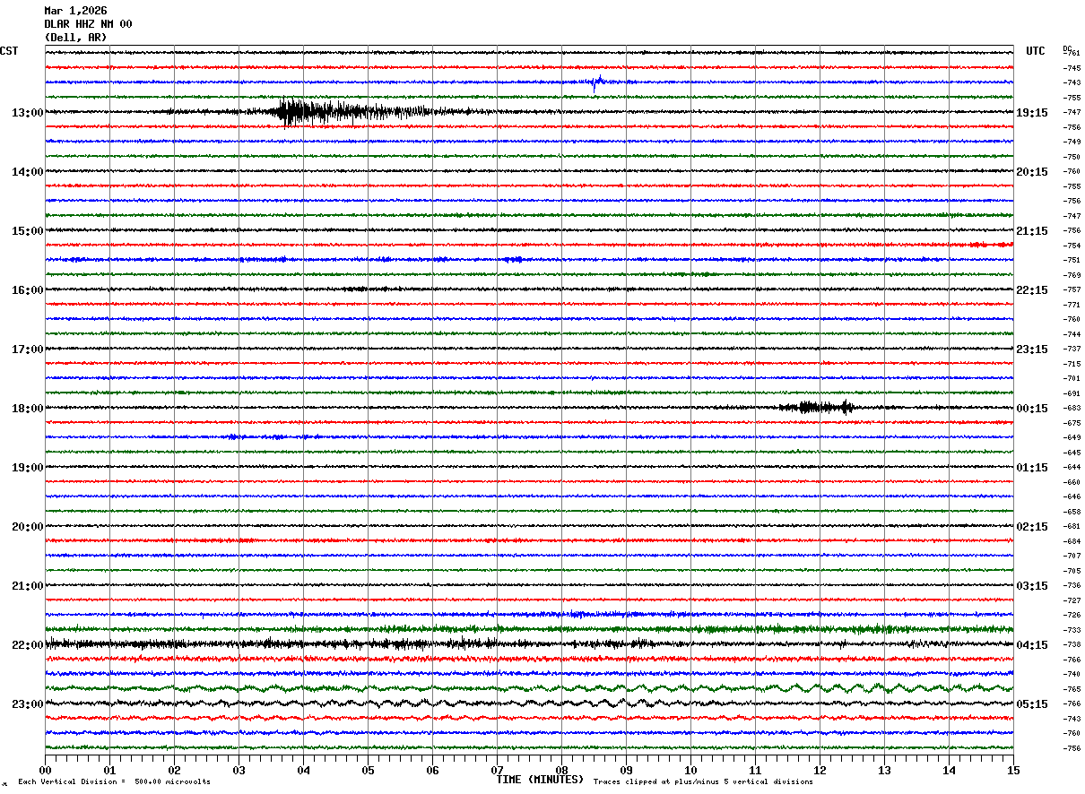
Task: Click the (Dell, AR) location label
Action: (75, 38)
